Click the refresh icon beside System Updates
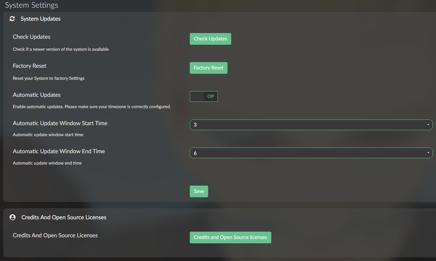The image size is (436, 261). (x=12, y=19)
